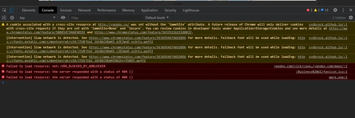Activate the inspect element picker icon
This screenshot has width=355, height=118.
click(4, 10)
